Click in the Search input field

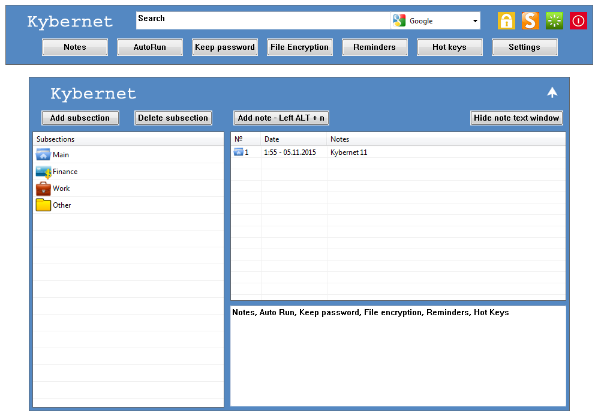click(x=264, y=21)
